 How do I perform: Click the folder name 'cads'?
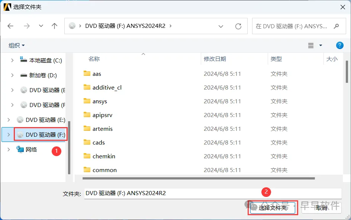[x=99, y=143]
